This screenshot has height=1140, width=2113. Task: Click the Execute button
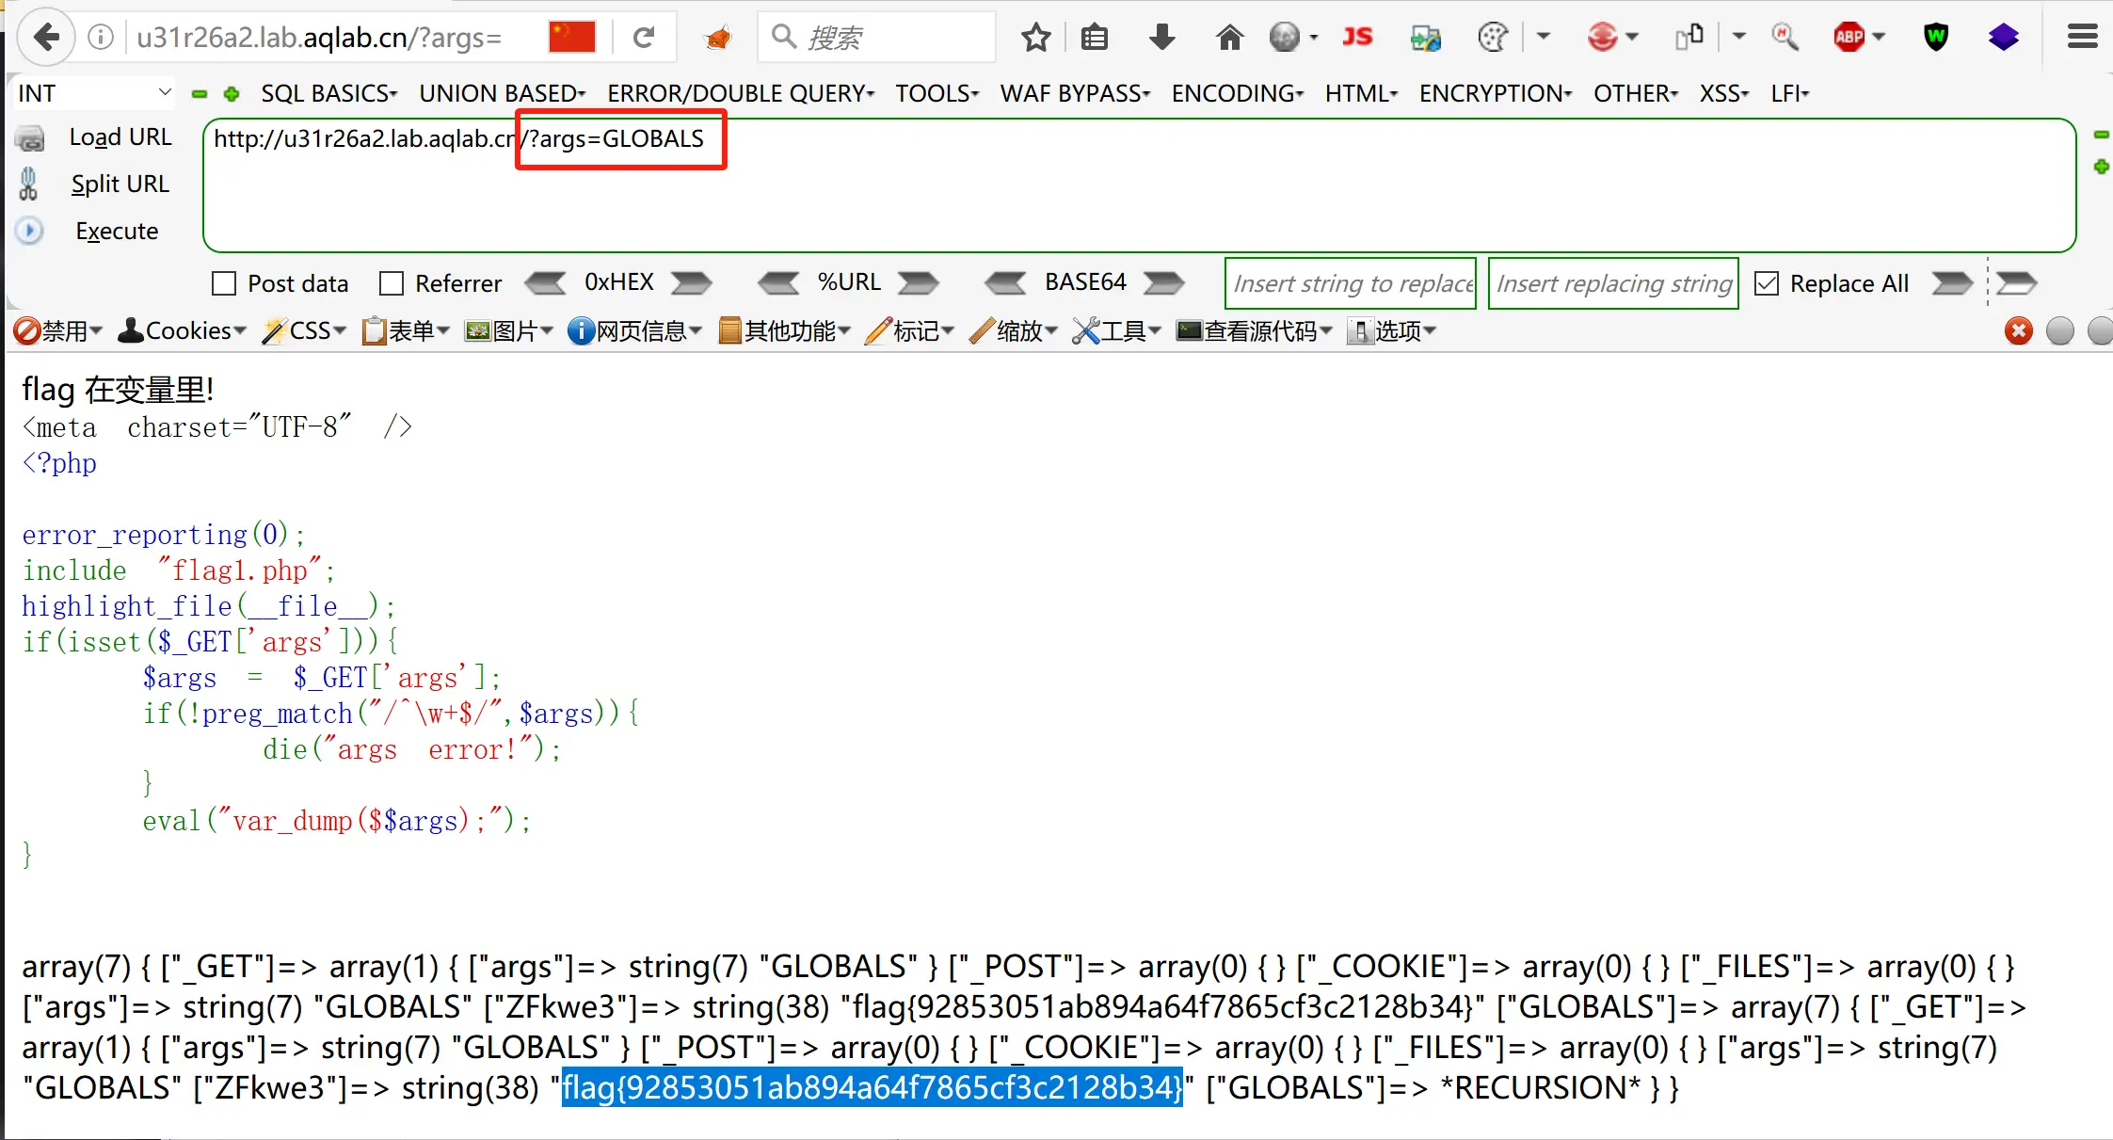[117, 231]
